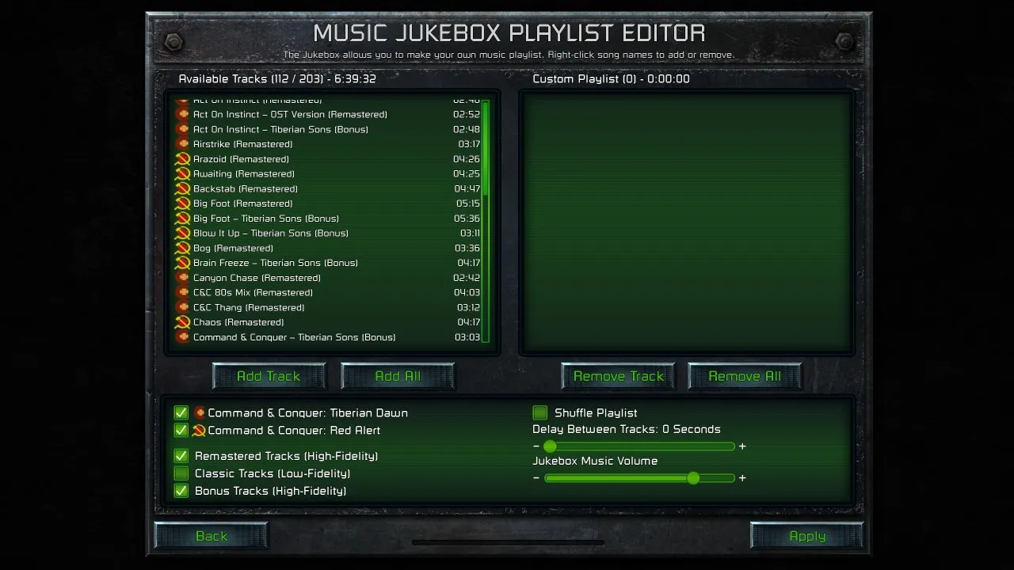
Task: Click the 05:36 duration value
Action: coord(467,218)
